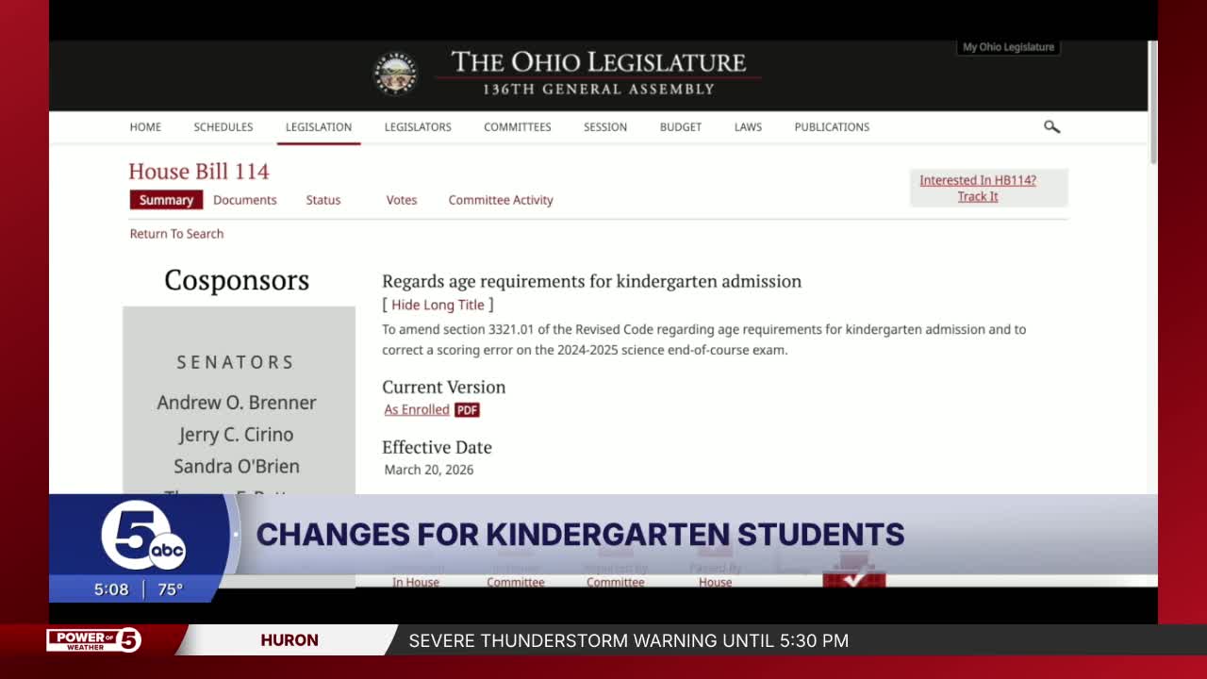Screen dimensions: 1207x679
Task: Click the Ohio state seal logo
Action: (x=395, y=75)
